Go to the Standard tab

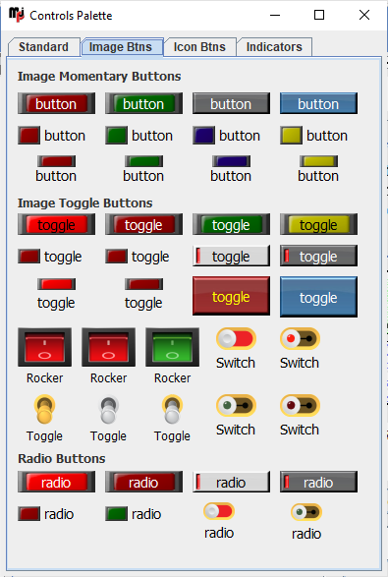click(44, 47)
